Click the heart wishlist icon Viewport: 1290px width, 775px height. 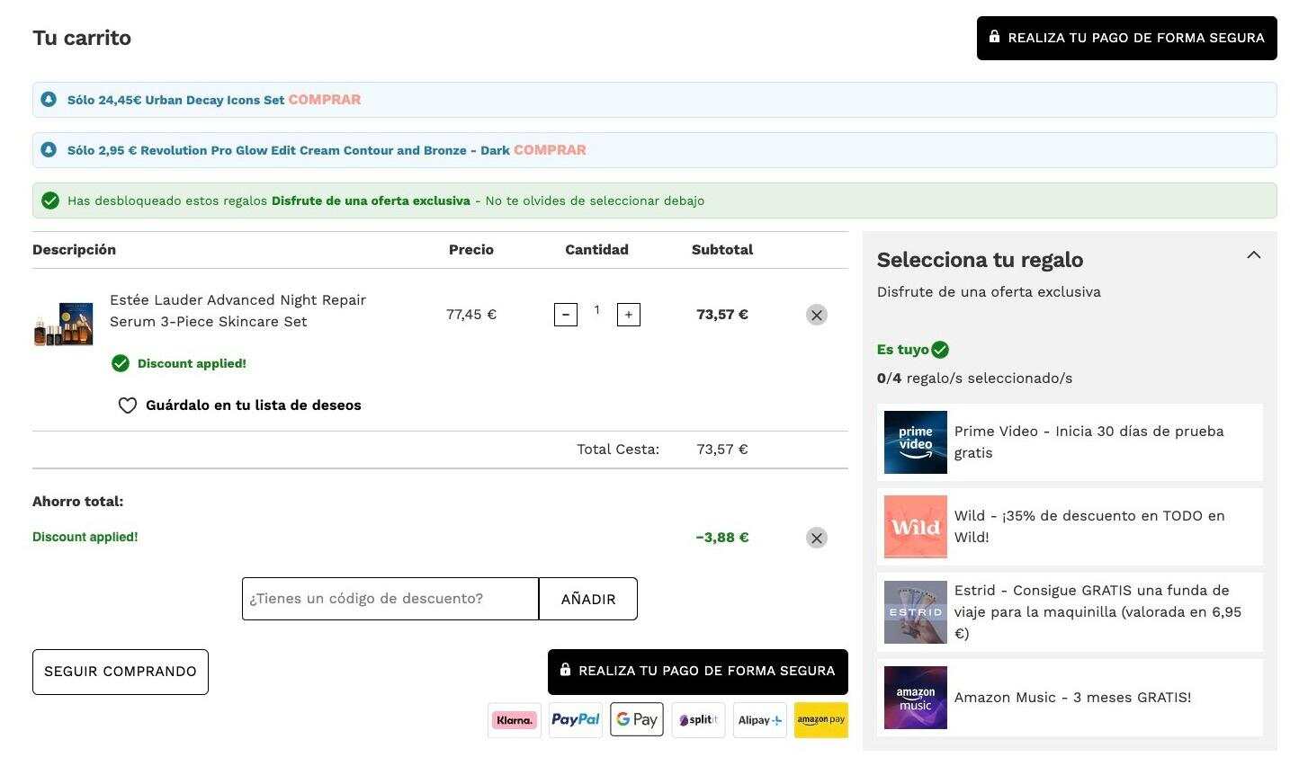pos(128,405)
